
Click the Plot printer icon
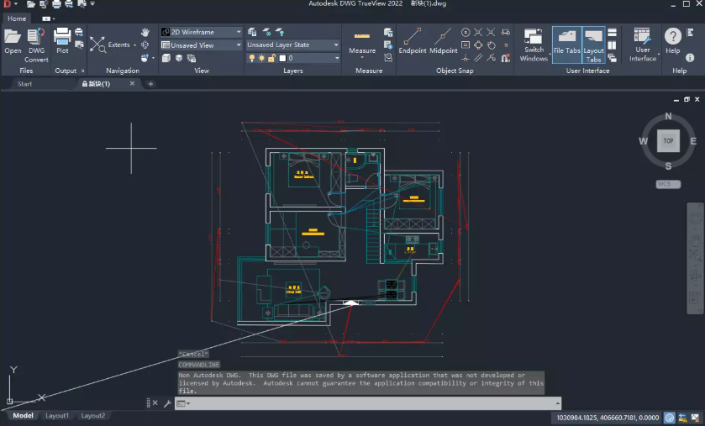pyautogui.click(x=62, y=39)
